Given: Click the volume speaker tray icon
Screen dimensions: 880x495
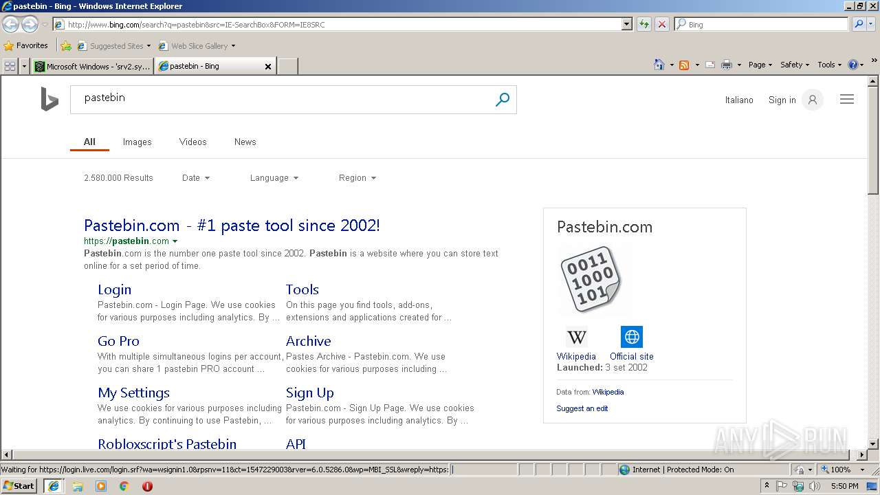Looking at the screenshot, I should (815, 486).
